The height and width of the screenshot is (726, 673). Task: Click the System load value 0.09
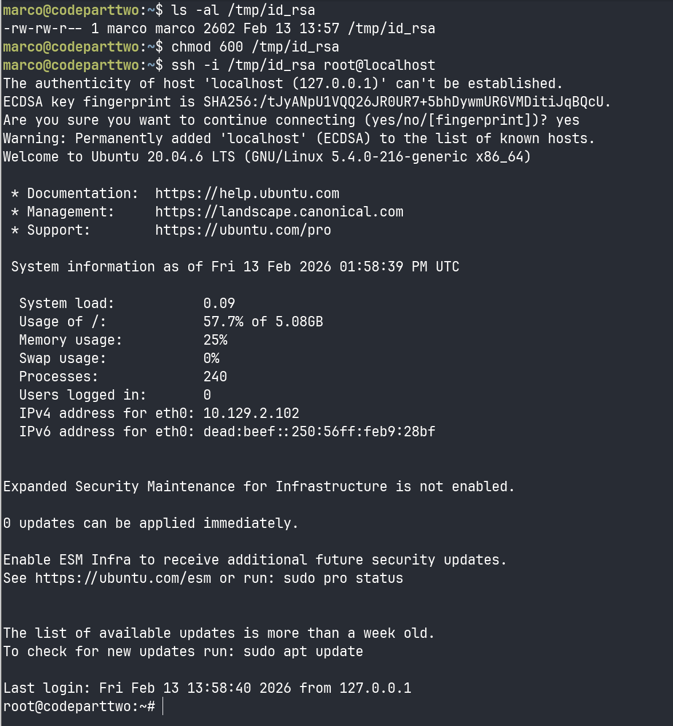(219, 303)
